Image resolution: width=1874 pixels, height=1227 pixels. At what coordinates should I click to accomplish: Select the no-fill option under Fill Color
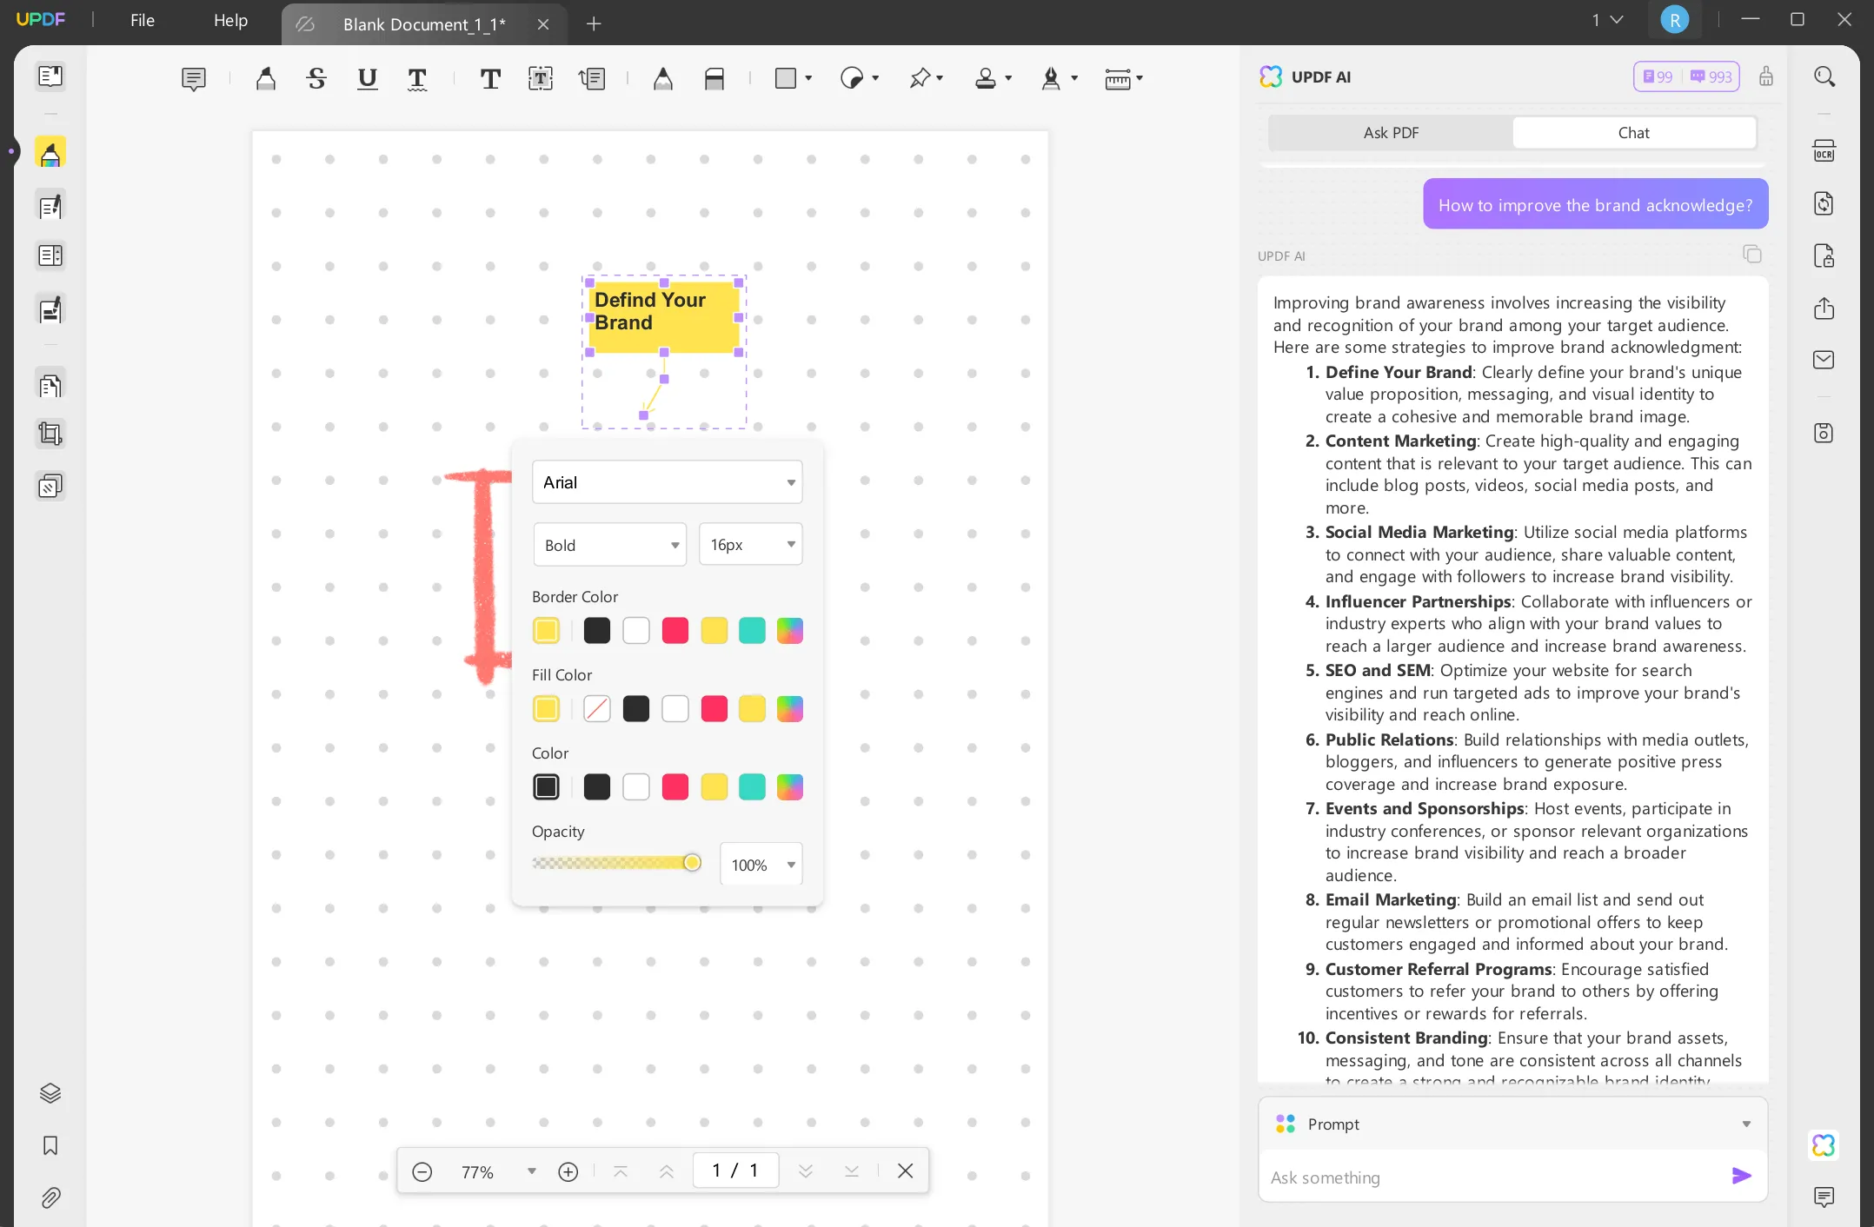597,709
